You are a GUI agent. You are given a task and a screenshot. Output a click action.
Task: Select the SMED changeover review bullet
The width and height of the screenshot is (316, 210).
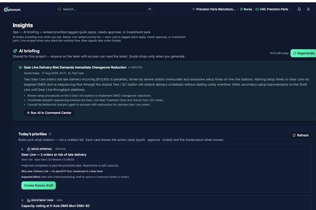pos(89,96)
